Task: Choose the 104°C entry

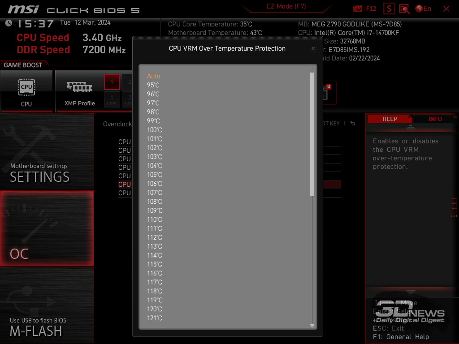Action: 154,166
